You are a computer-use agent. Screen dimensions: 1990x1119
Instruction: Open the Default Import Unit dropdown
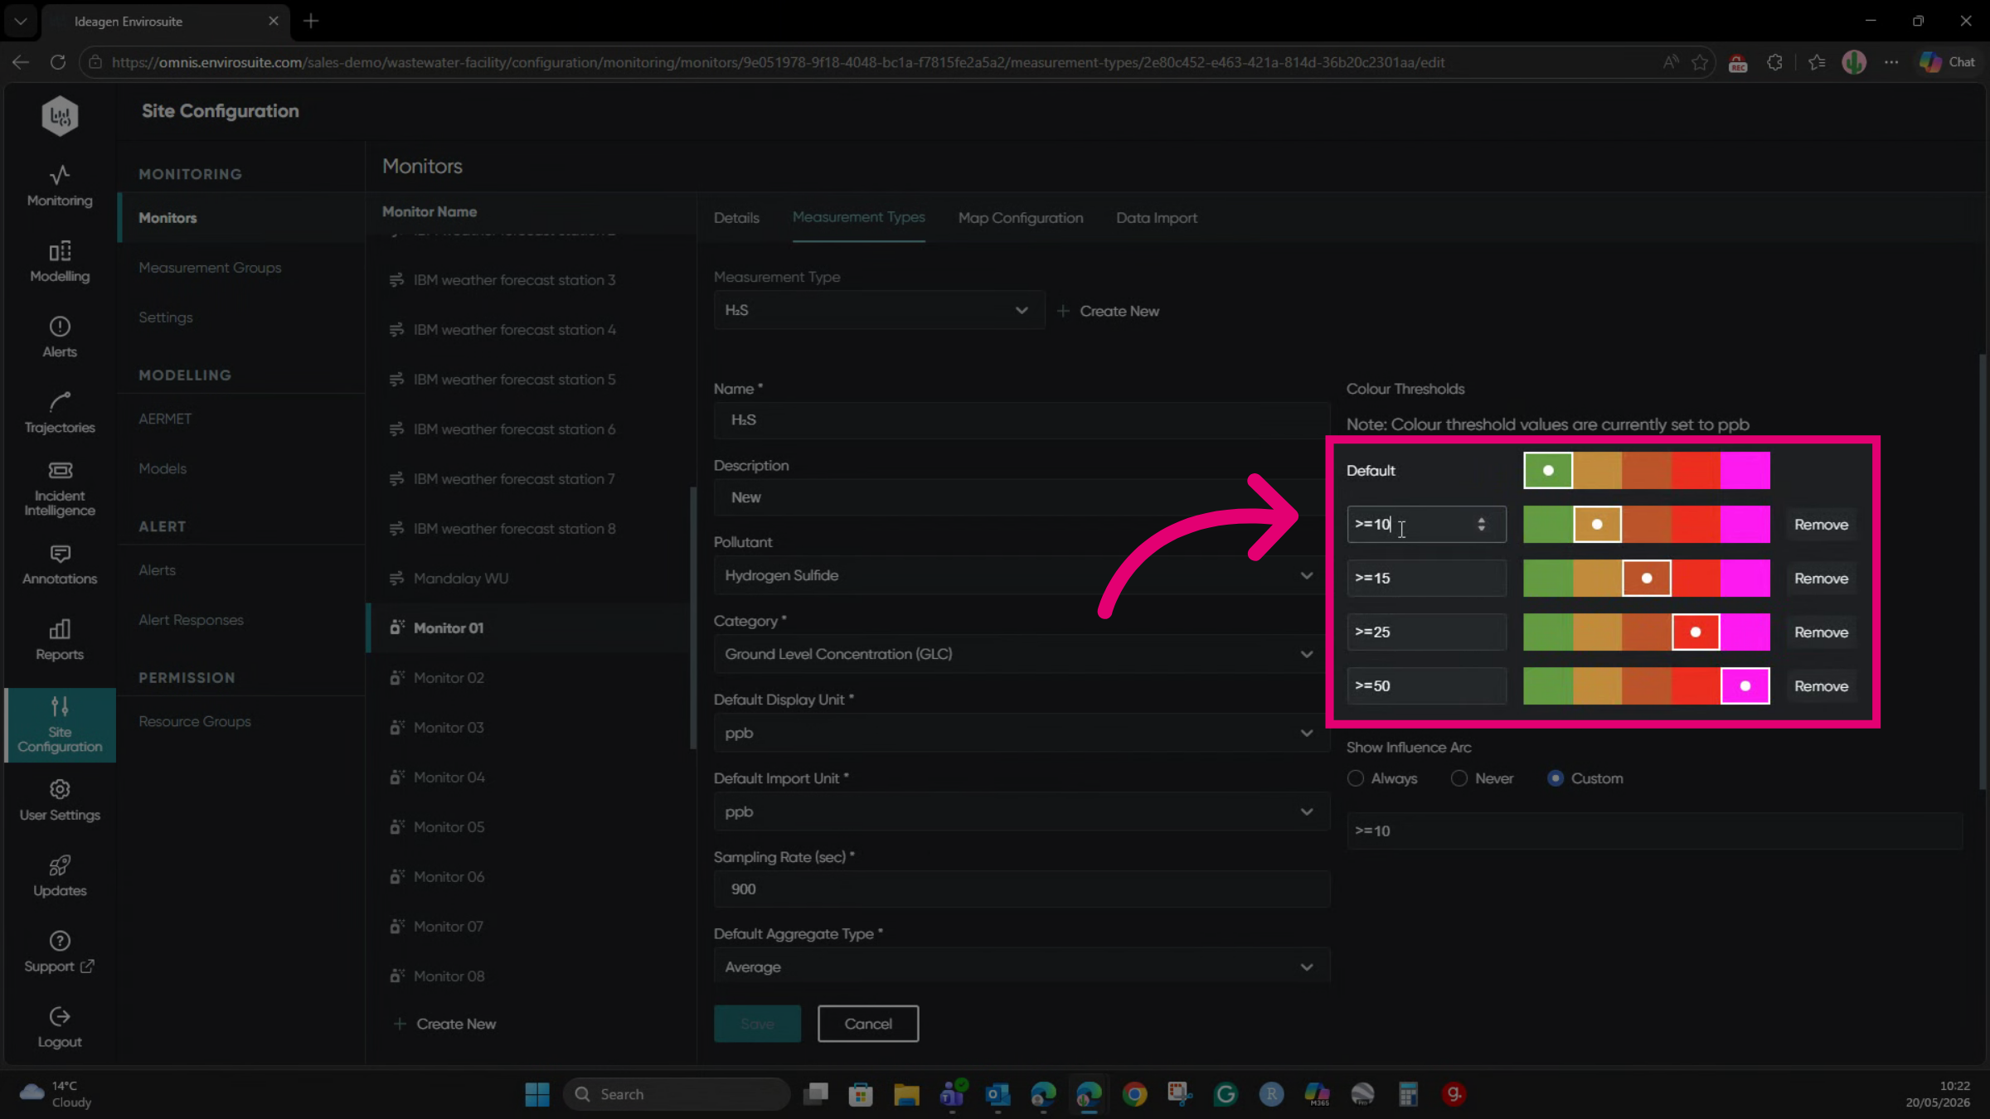pos(1022,811)
